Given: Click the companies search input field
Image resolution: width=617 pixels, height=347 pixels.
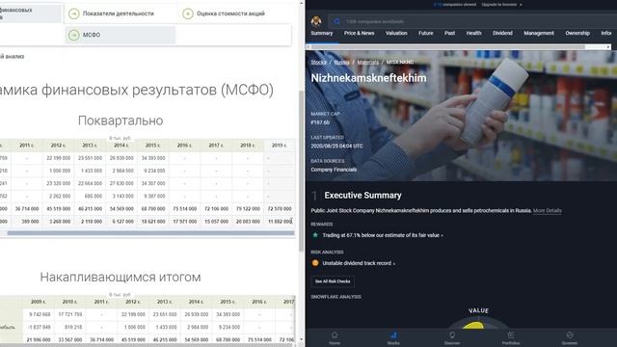Looking at the screenshot, I should [472, 21].
